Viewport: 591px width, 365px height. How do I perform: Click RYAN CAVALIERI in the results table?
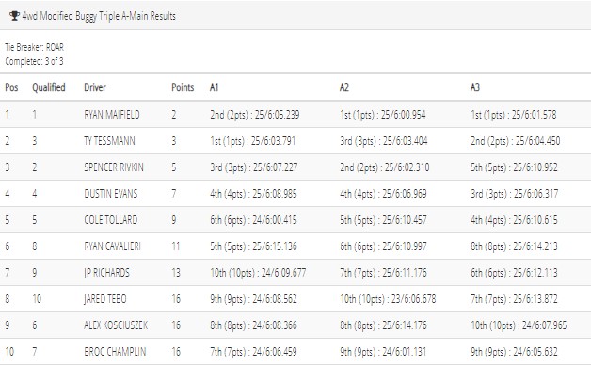pos(112,246)
